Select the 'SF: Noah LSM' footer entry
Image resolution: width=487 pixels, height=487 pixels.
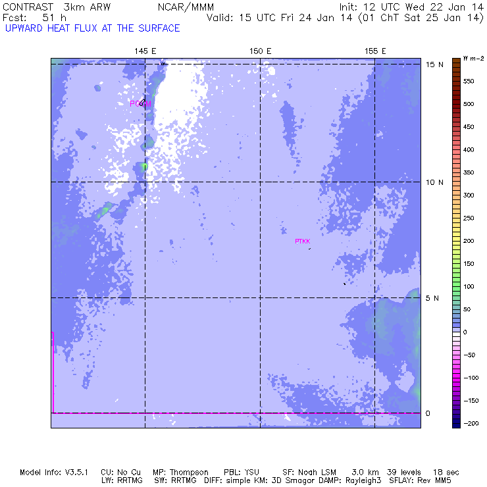tap(309, 473)
